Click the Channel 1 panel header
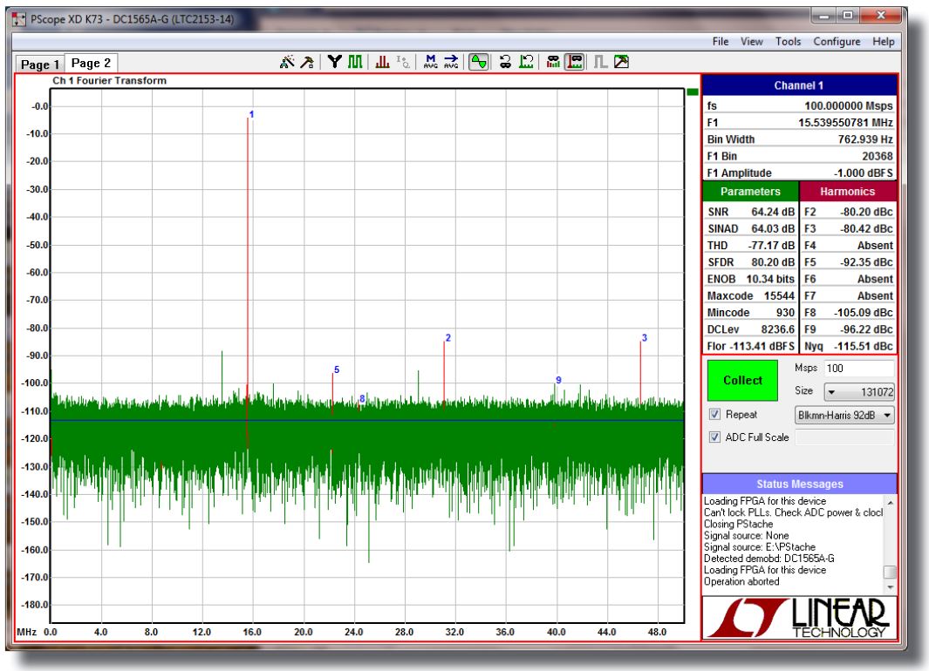 pyautogui.click(x=799, y=85)
